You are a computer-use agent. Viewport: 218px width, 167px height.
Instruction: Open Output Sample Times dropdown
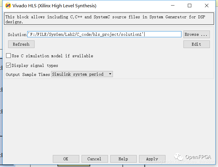tap(82, 74)
